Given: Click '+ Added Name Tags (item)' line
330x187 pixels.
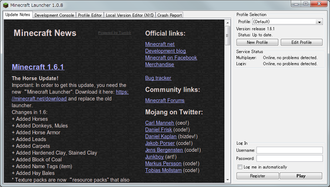Looking at the screenshot, I should point(42,166).
